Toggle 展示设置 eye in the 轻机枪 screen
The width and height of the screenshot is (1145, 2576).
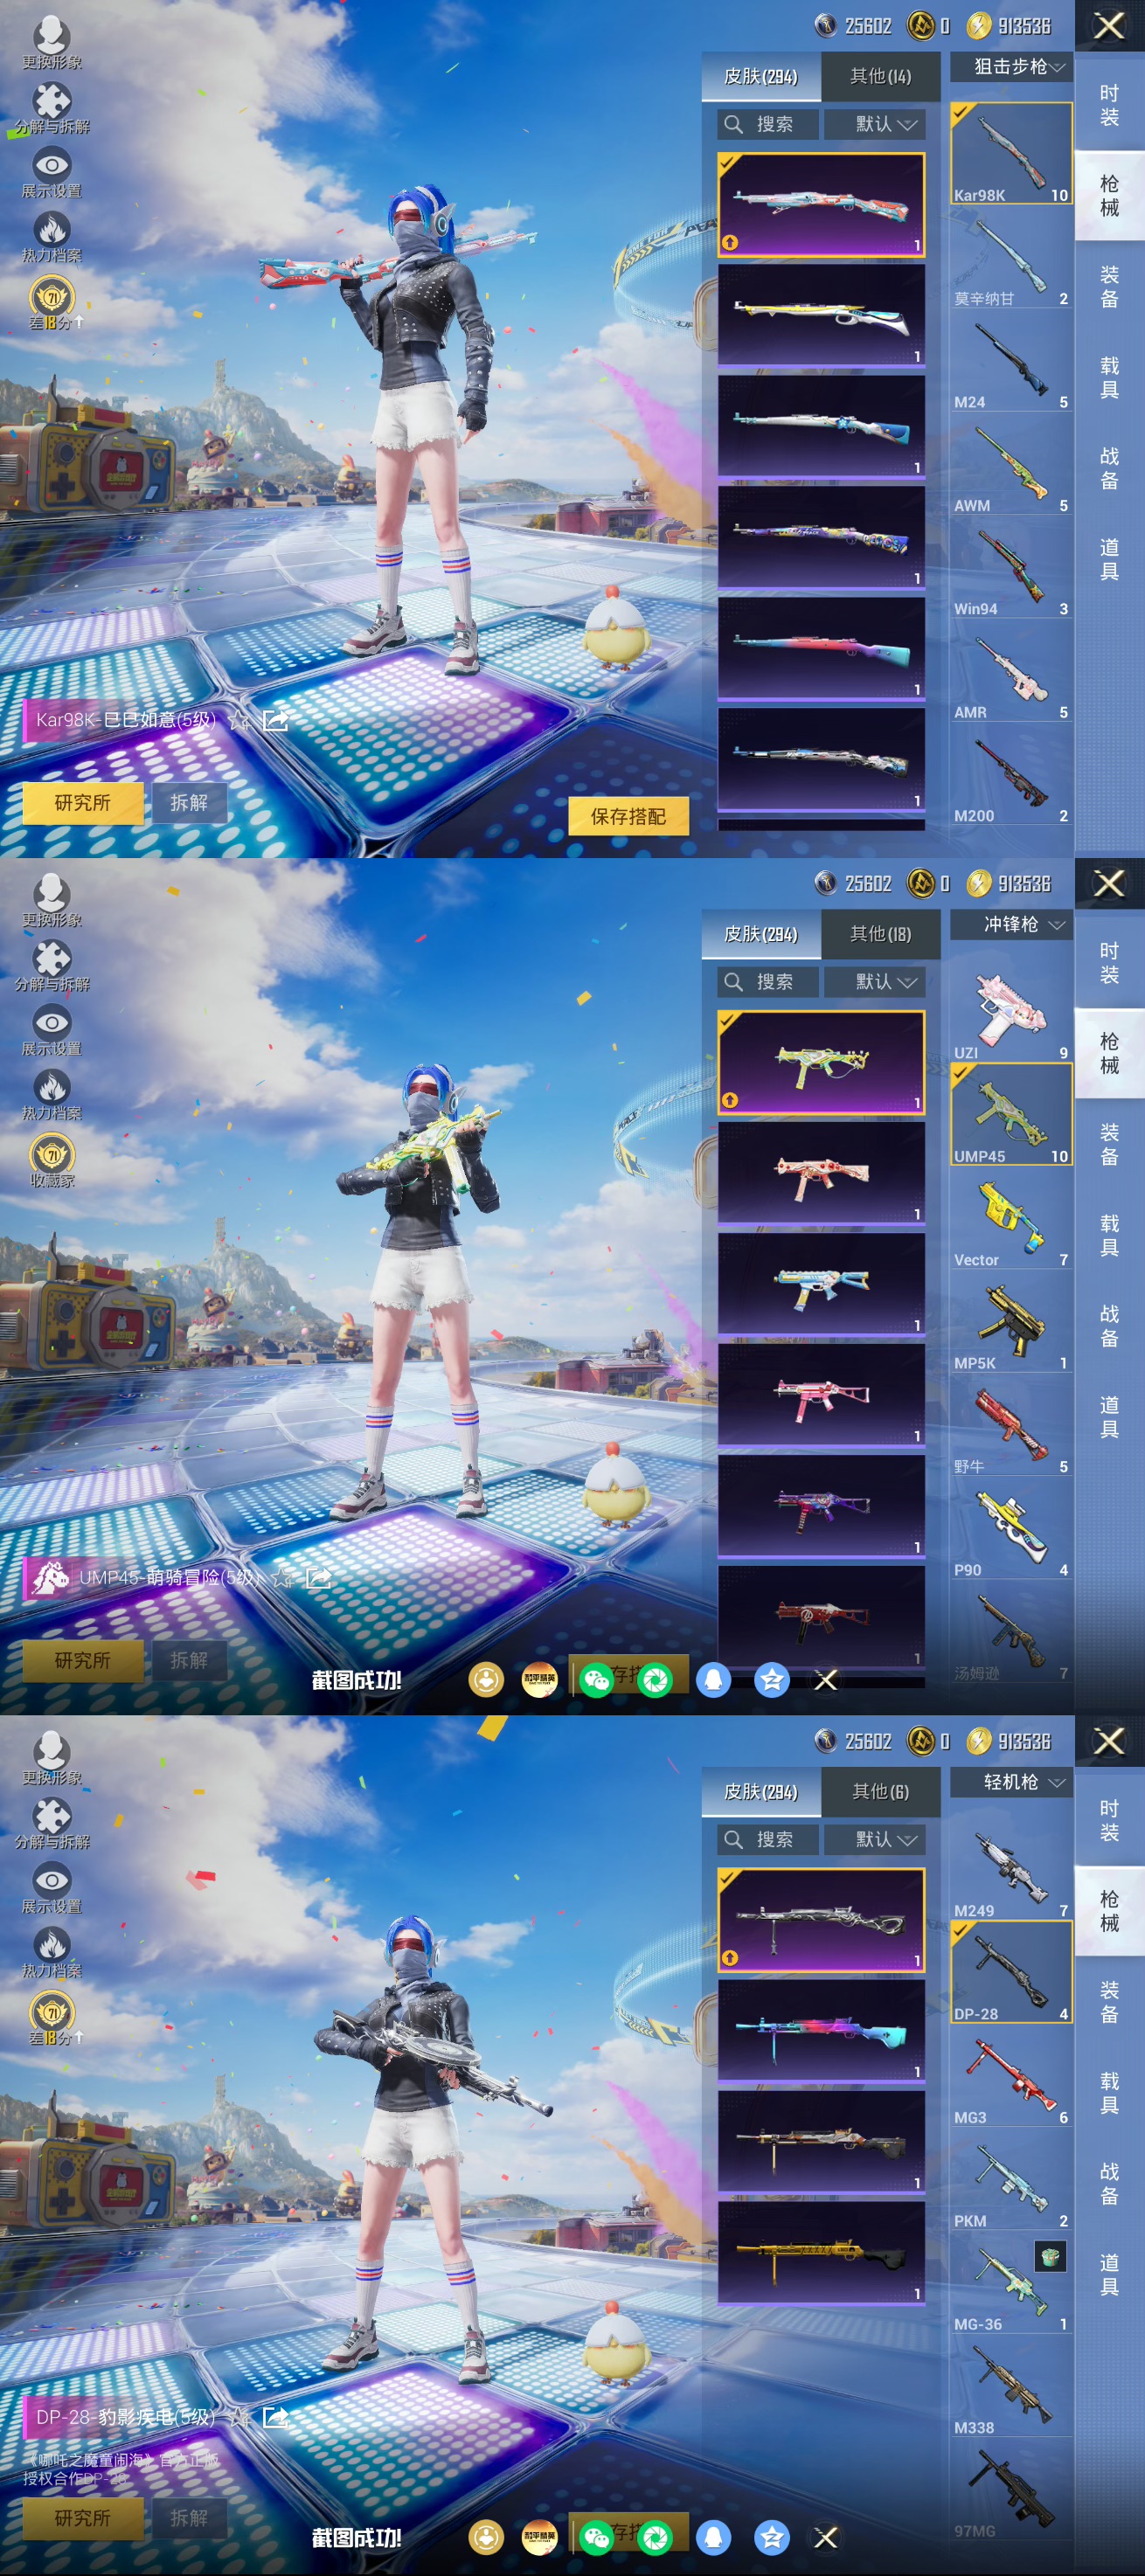pos(52,1888)
